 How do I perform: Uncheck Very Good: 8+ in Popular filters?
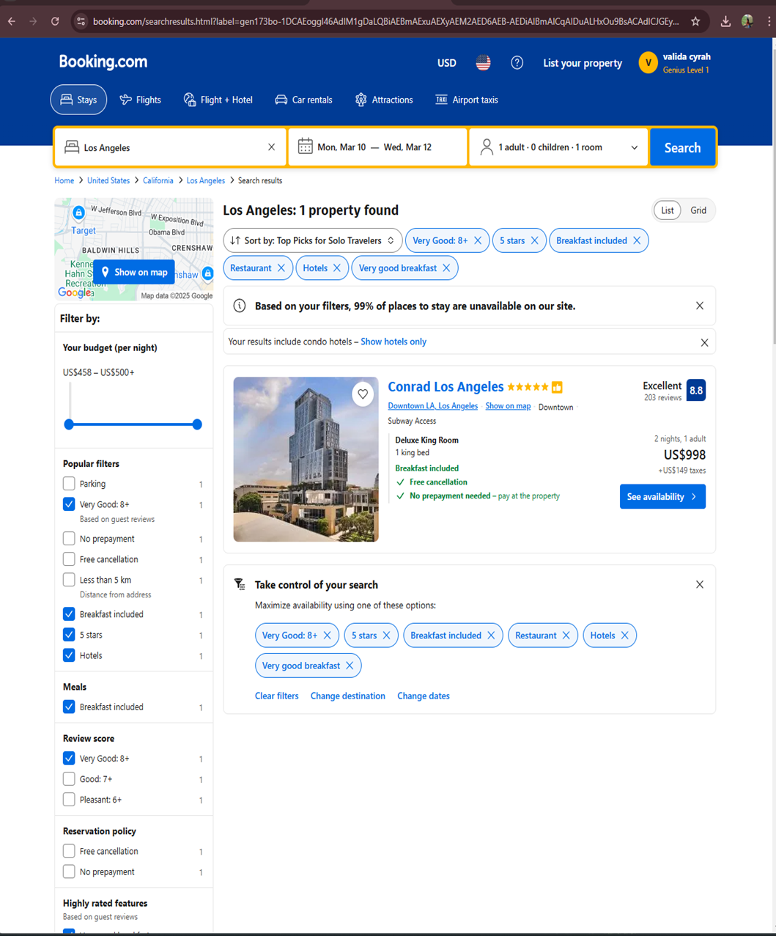[69, 504]
